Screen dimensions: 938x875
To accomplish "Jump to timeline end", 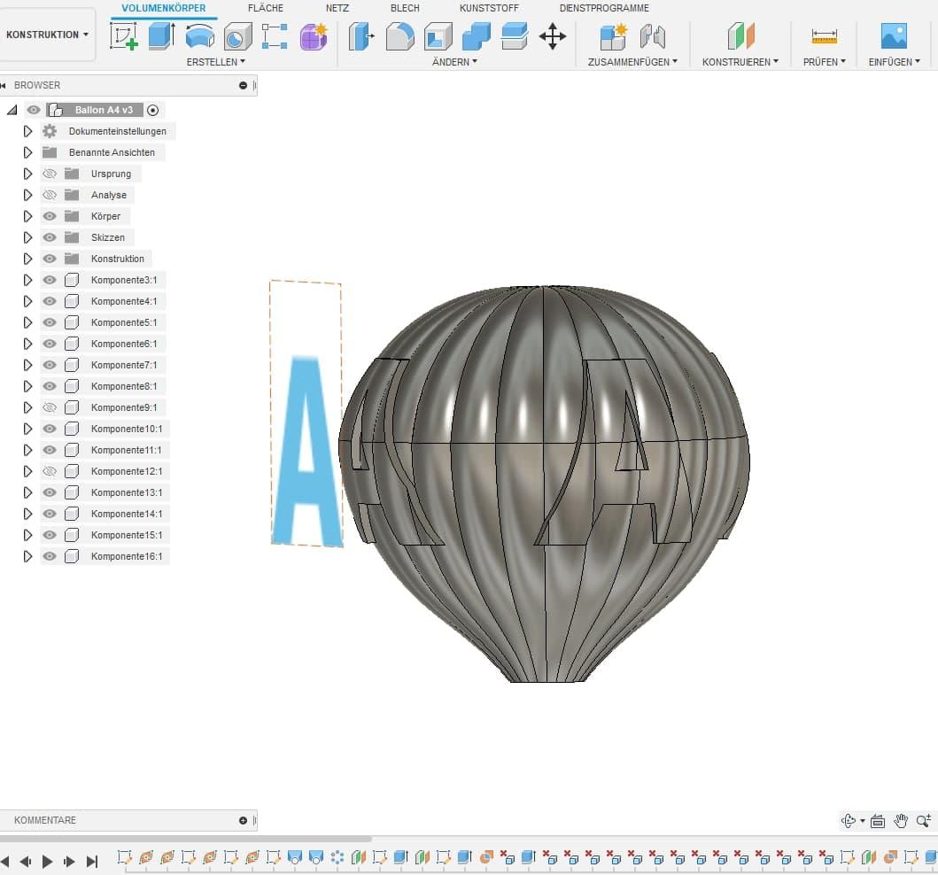I will [x=91, y=862].
